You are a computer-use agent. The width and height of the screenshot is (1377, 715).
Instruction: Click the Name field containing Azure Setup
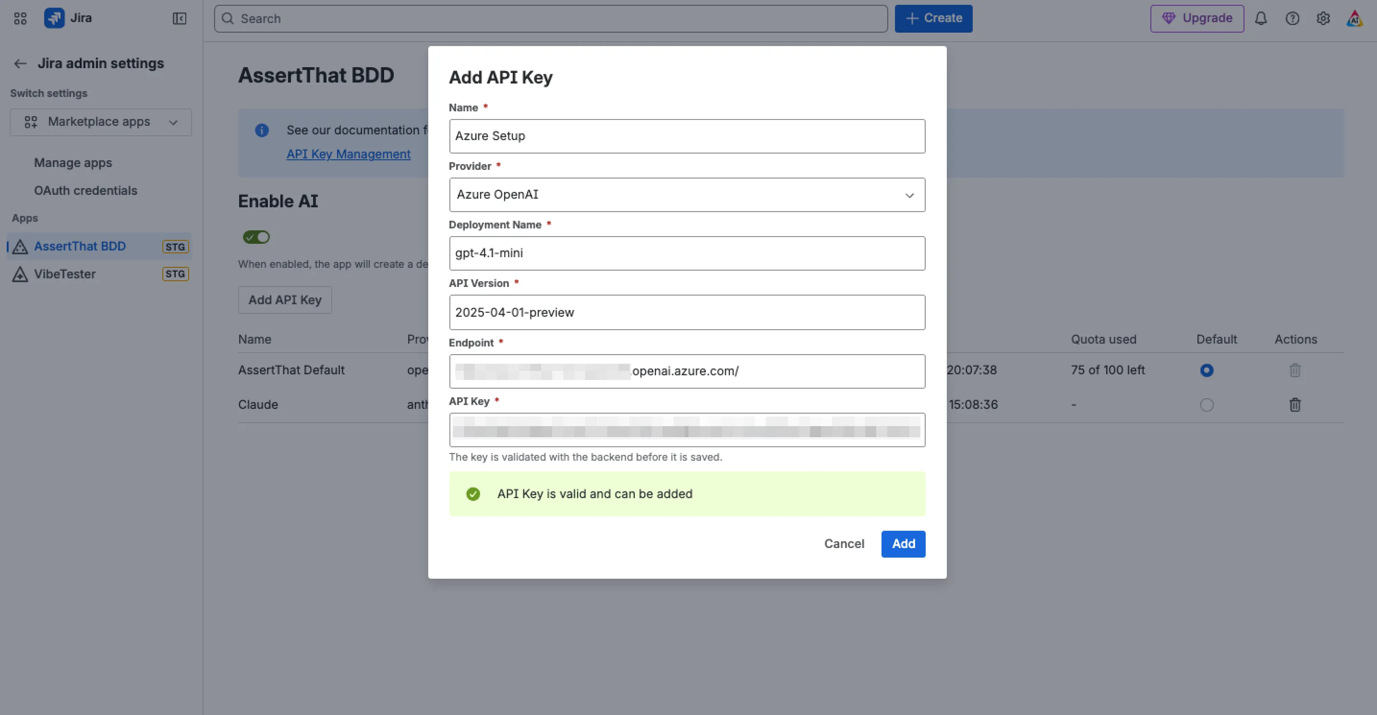tap(687, 136)
